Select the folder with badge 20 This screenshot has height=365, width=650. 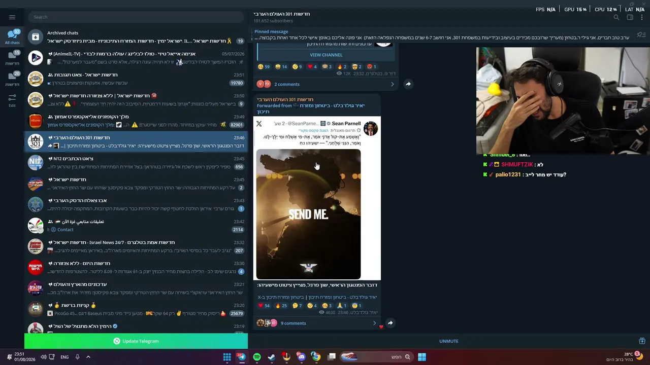click(12, 79)
